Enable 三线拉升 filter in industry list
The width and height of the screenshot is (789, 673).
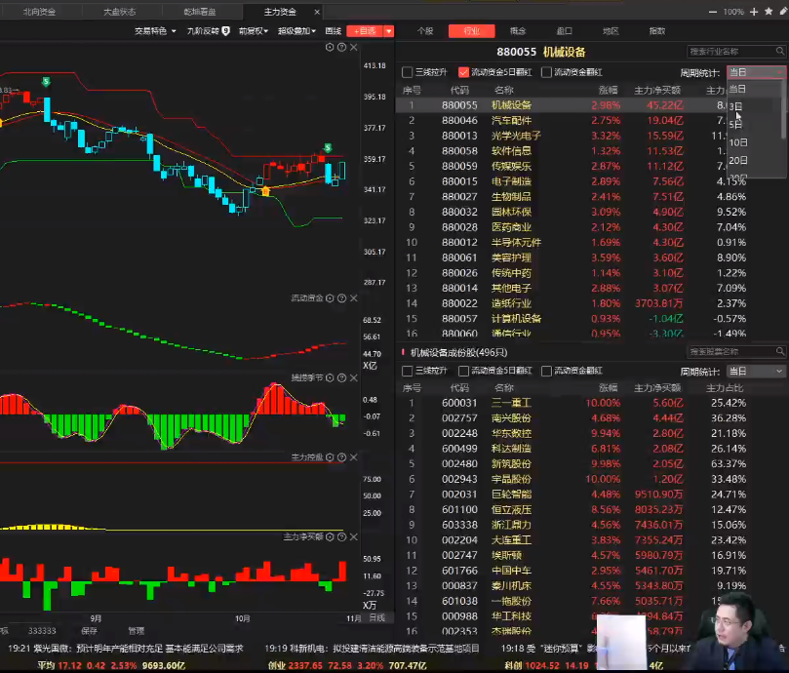pos(407,72)
